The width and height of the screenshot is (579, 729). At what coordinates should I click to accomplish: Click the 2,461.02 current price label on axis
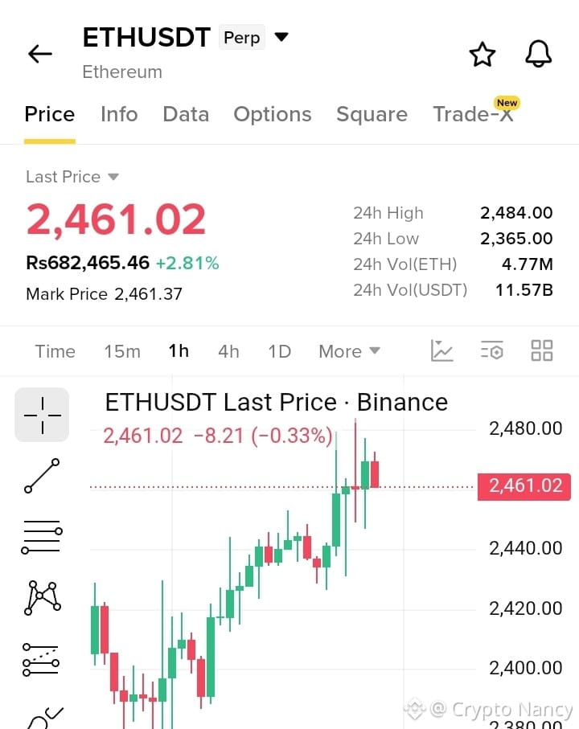click(524, 486)
